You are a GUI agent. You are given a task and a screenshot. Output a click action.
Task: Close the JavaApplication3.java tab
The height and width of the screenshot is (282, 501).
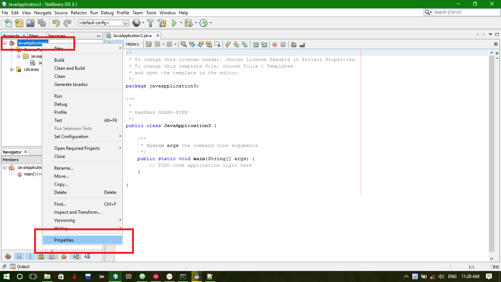[157, 36]
